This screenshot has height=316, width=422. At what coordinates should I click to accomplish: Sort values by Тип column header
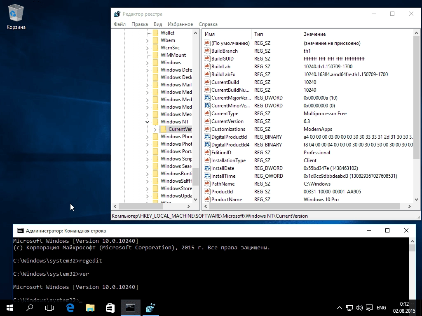(276, 34)
